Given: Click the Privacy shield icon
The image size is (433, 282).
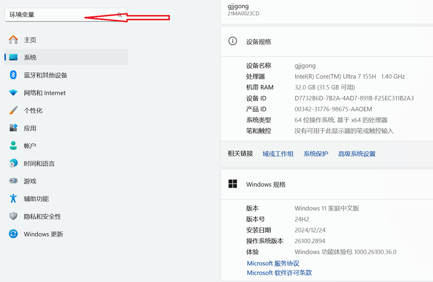Looking at the screenshot, I should (13, 216).
